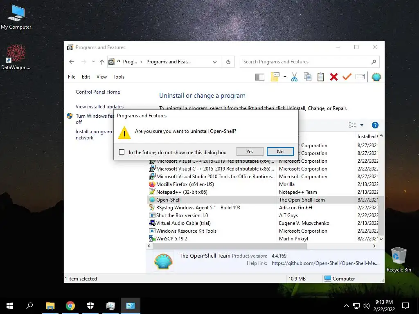Click the email toolbar icon
419x314 pixels.
pyautogui.click(x=360, y=77)
